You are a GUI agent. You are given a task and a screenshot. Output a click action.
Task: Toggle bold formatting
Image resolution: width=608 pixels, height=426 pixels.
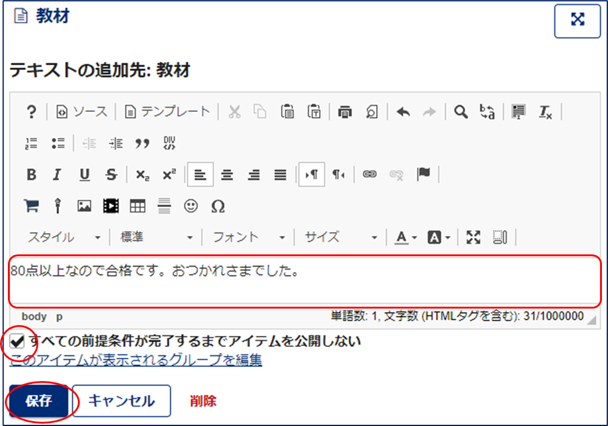click(32, 175)
